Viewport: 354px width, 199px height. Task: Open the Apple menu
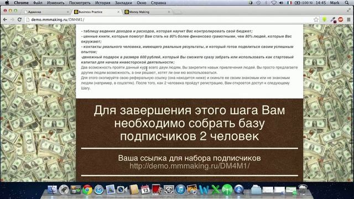[7, 3]
